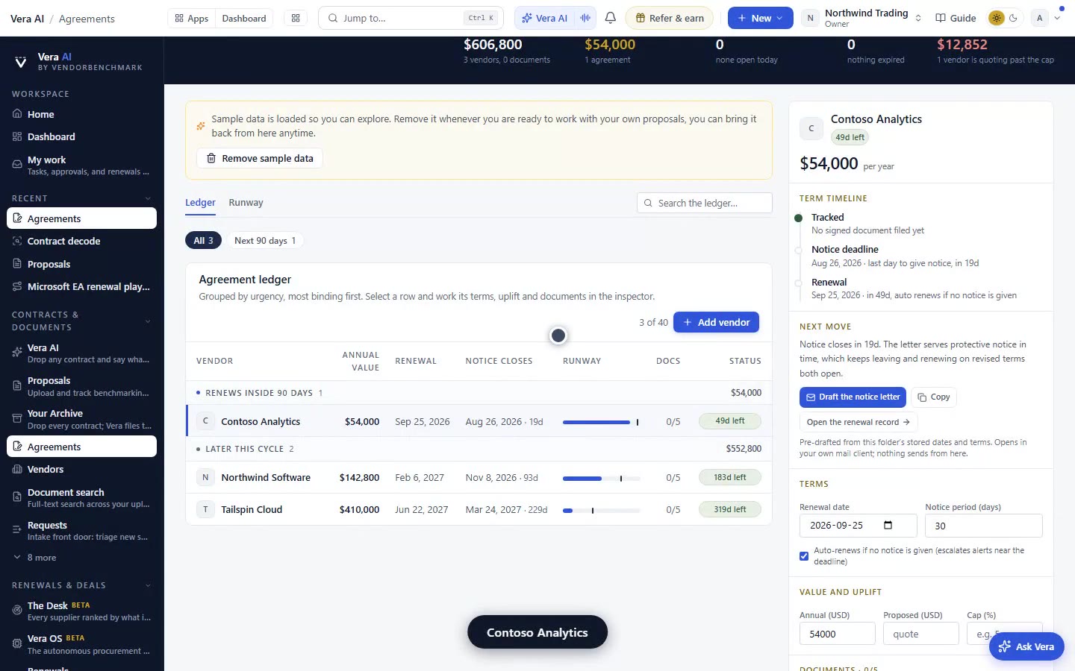Click the Add vendor button
The height and width of the screenshot is (671, 1075).
716,322
